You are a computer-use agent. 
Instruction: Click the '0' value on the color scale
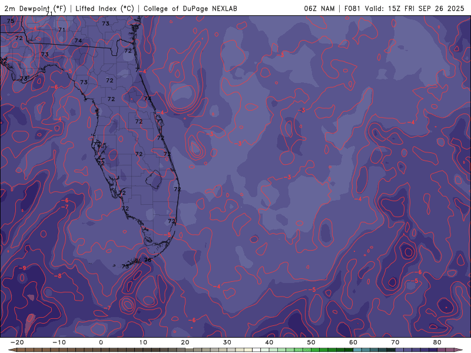tap(101, 342)
